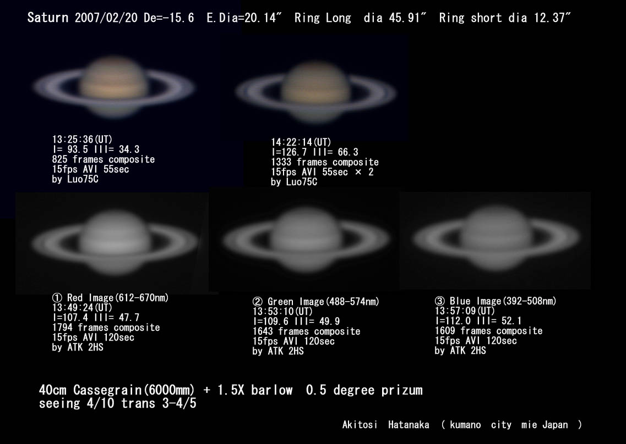Click 'by ATK 2HS' under Green image
626x444 pixels.
point(278,352)
